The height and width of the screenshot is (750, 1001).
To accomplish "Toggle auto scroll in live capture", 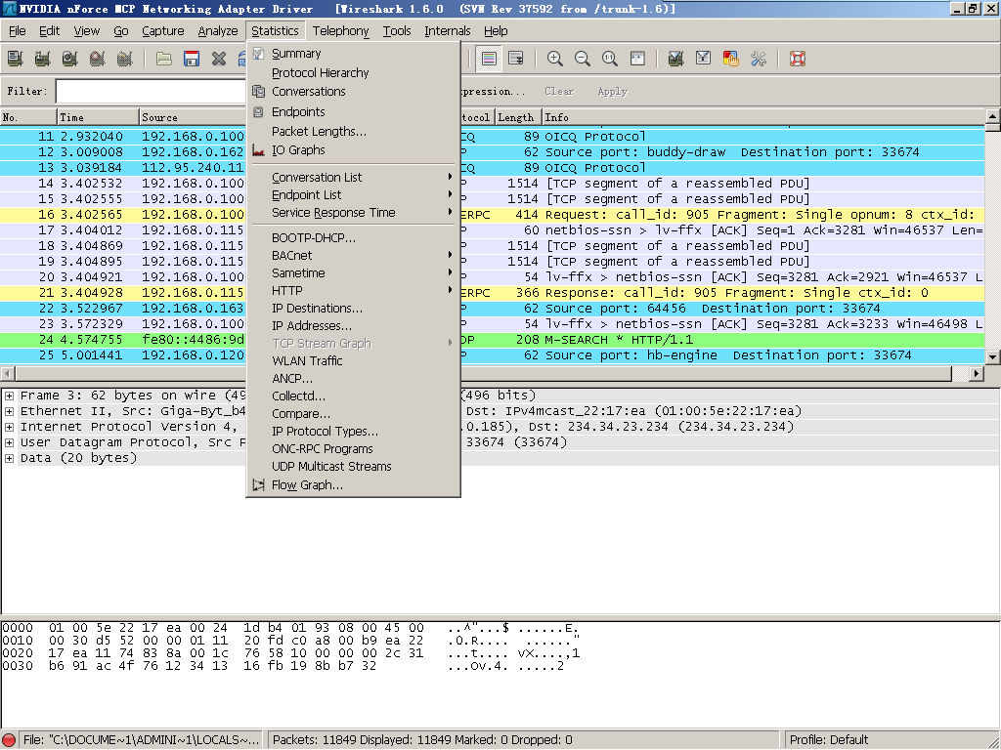I will click(x=516, y=59).
